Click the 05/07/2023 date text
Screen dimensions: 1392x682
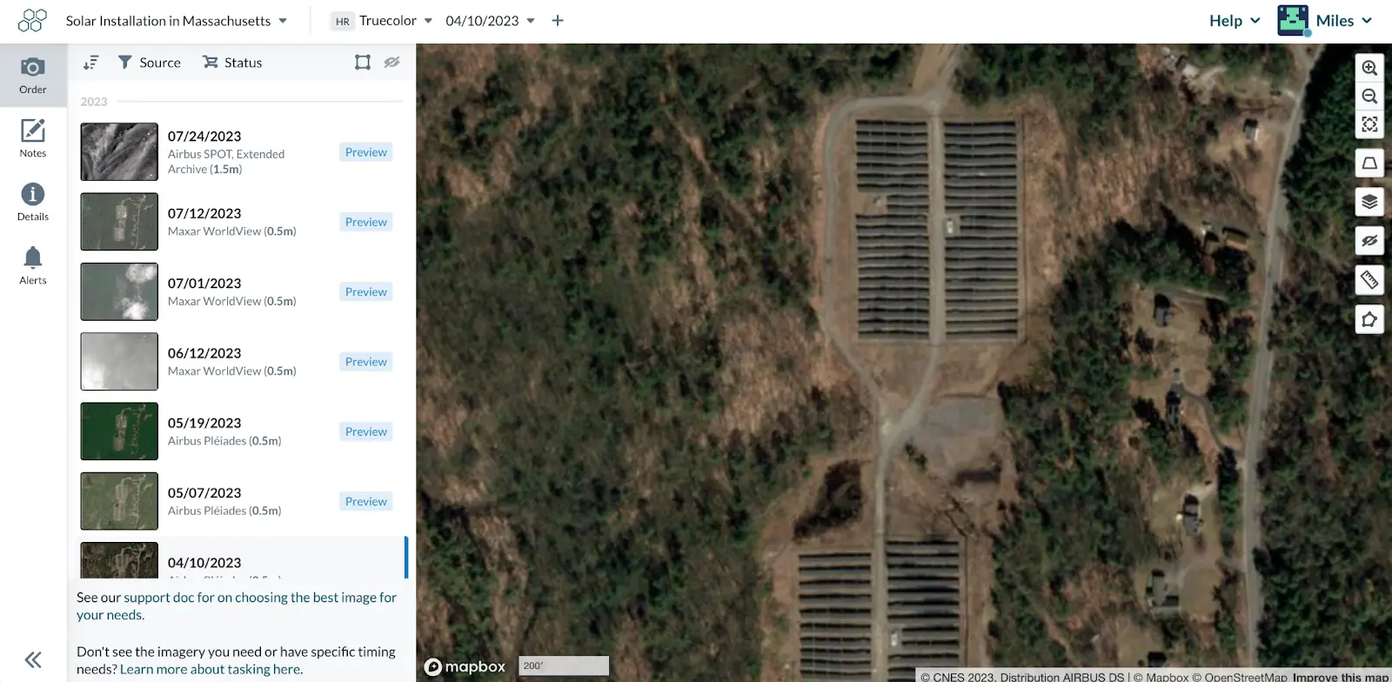(204, 493)
